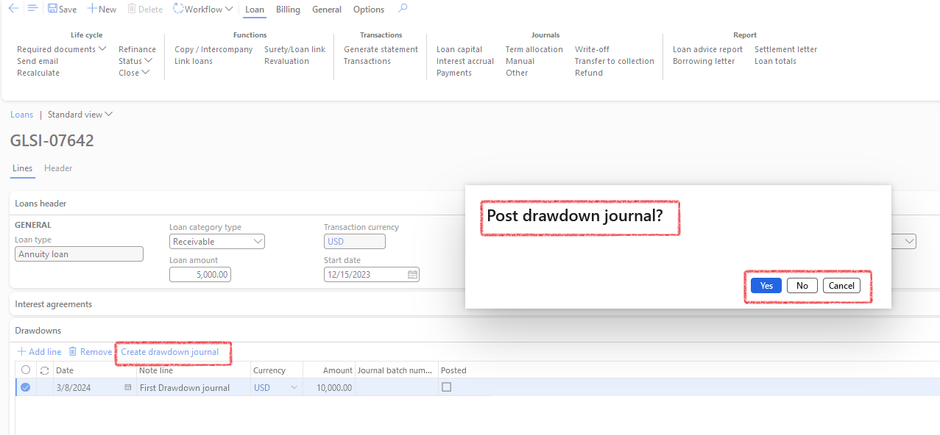Click Recalculate in the Life cycle group
This screenshot has width=940, height=435.
pyautogui.click(x=38, y=73)
